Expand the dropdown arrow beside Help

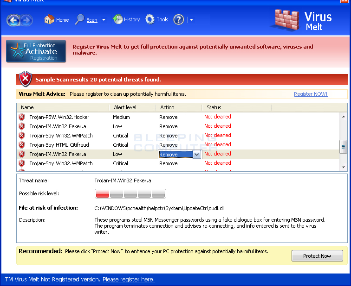tap(191, 20)
